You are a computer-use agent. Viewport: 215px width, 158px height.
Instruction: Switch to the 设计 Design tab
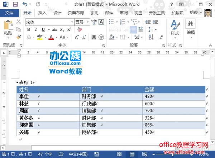57,13
